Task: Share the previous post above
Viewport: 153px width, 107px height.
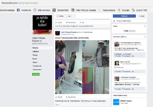Action: tap(82, 22)
